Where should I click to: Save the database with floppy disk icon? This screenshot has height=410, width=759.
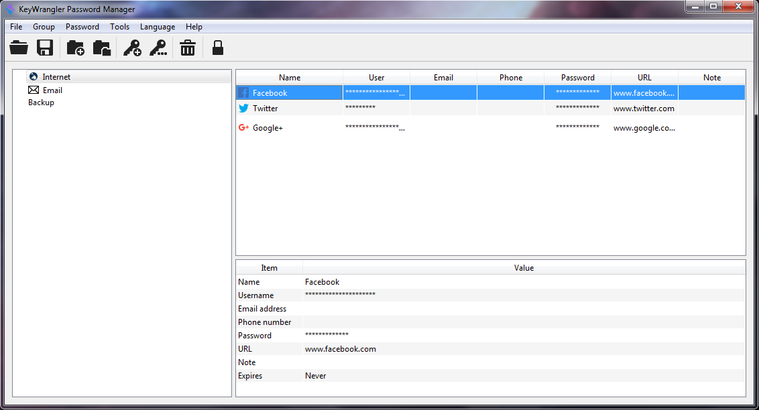click(x=45, y=48)
